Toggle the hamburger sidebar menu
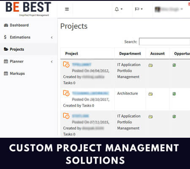Screen dimensions: 190x169 pos(67,9)
